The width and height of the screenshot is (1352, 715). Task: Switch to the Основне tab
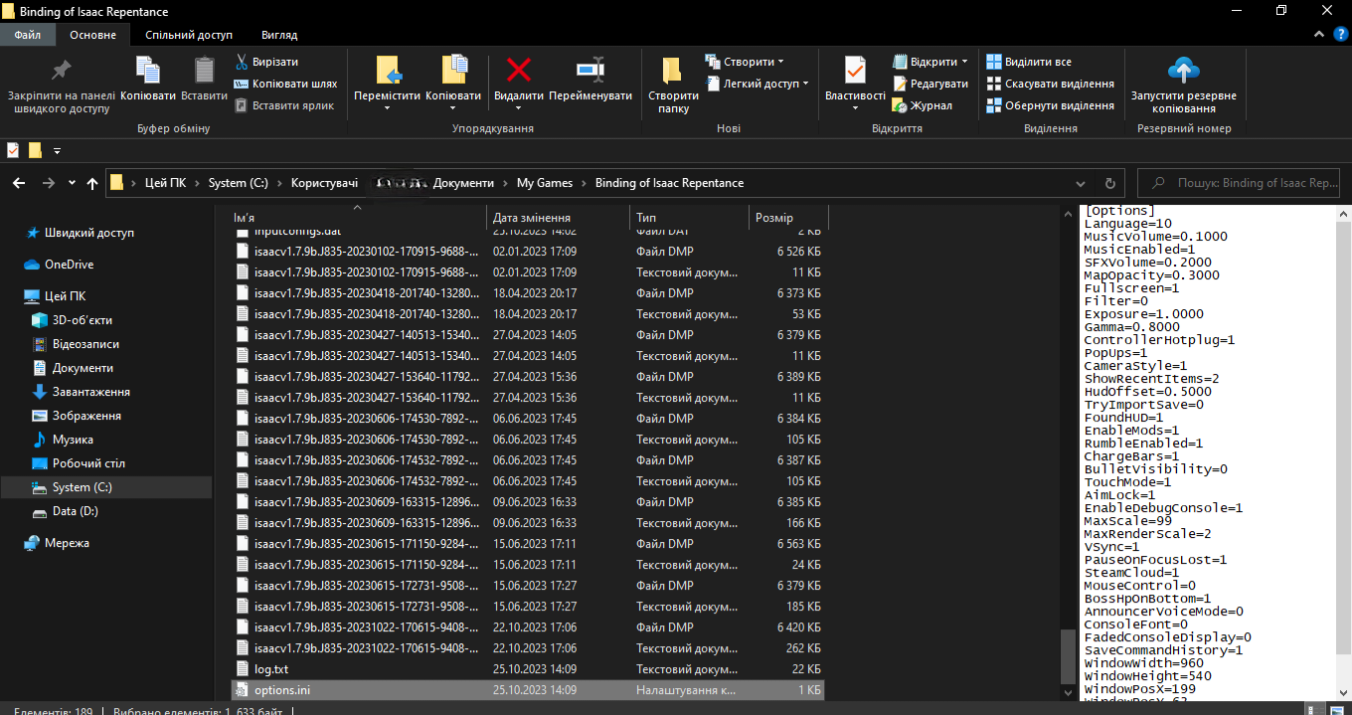point(93,35)
